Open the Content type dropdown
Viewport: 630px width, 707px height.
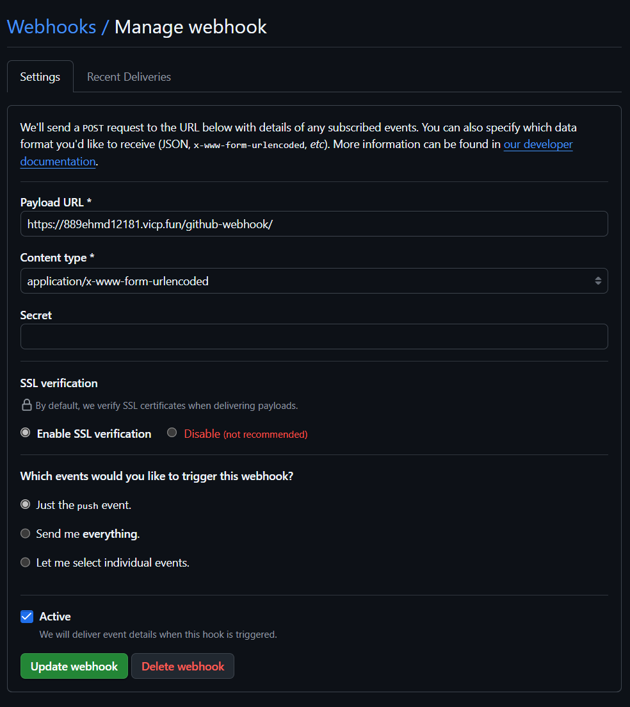[314, 281]
